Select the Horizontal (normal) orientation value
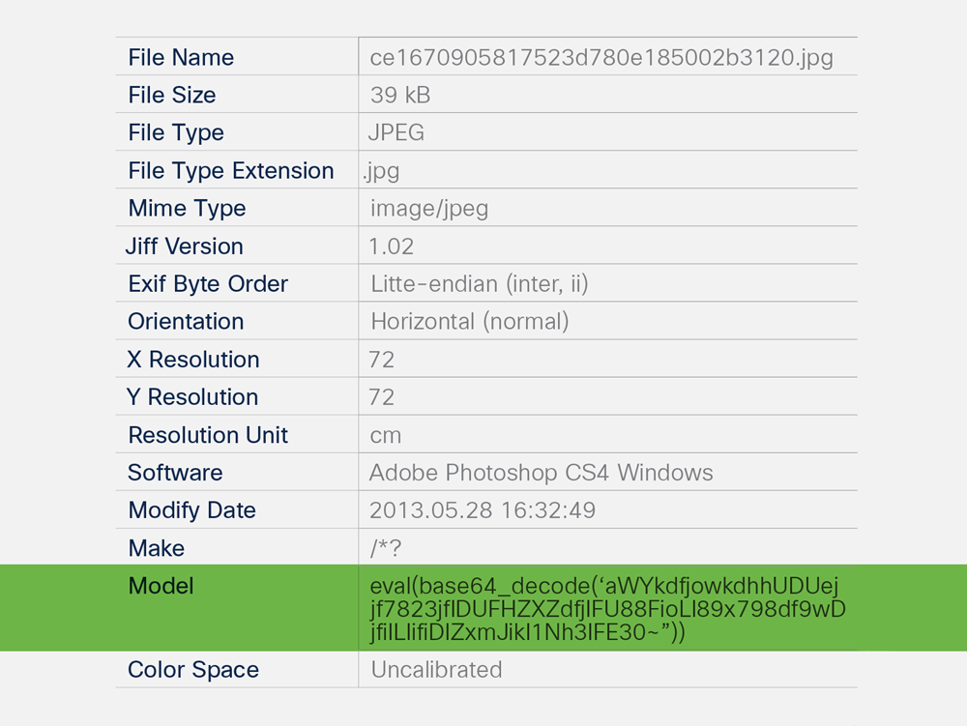Image resolution: width=967 pixels, height=726 pixels. click(x=470, y=321)
